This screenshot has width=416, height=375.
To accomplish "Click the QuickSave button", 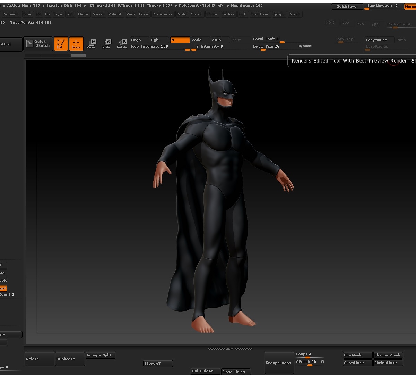I will tap(347, 7).
